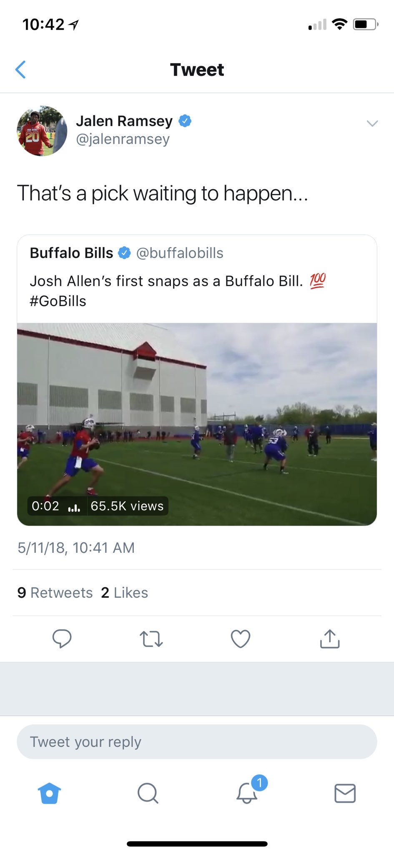Viewport: 394px width, 855px height.
Task: Focus the Tweet your reply field
Action: (x=197, y=742)
